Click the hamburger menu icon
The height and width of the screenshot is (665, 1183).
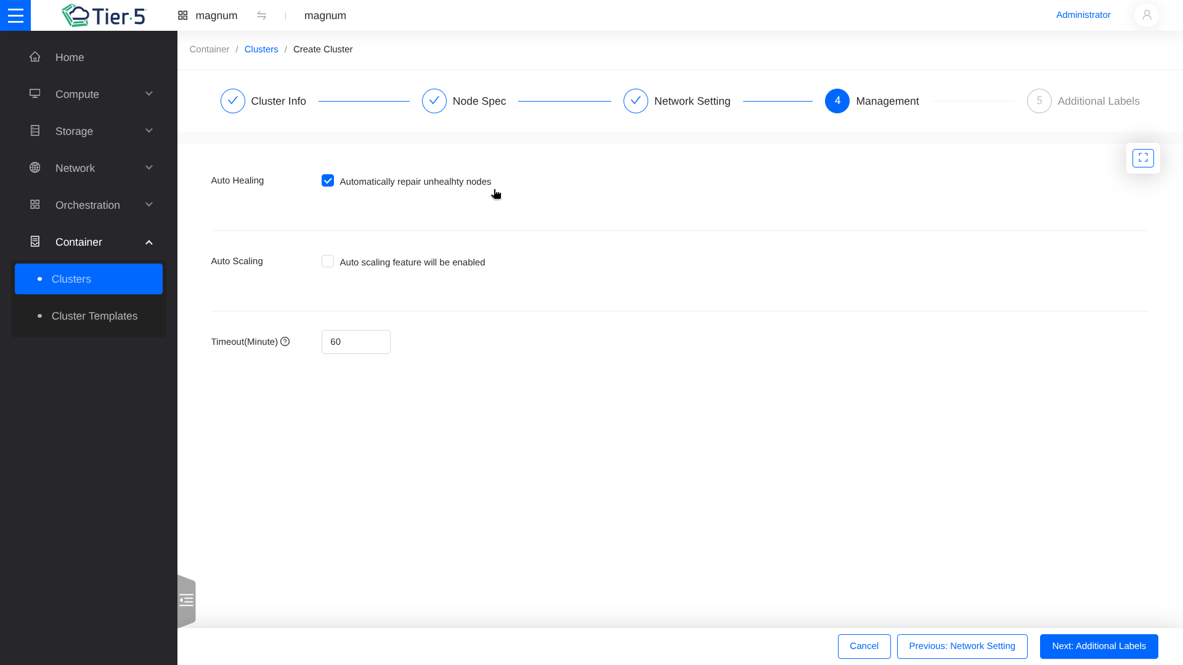tap(15, 15)
